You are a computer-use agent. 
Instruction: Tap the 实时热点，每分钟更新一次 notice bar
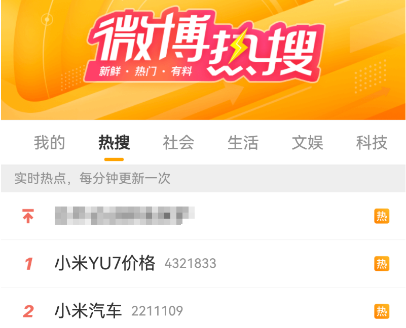tap(203, 179)
